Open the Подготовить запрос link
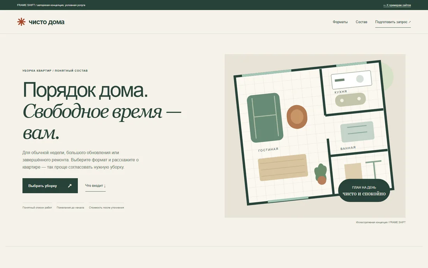The height and width of the screenshot is (268, 428). 393,22
